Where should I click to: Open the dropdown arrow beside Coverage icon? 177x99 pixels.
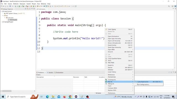pyautogui.click(x=25, y=6)
